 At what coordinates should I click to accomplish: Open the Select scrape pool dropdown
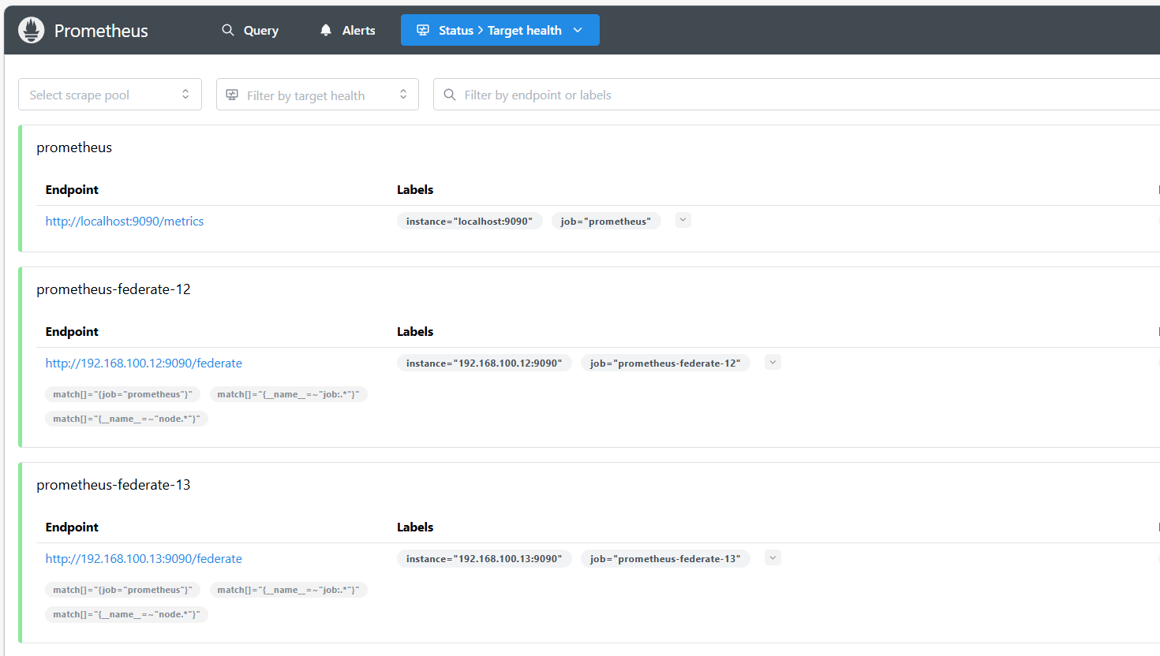coord(110,95)
